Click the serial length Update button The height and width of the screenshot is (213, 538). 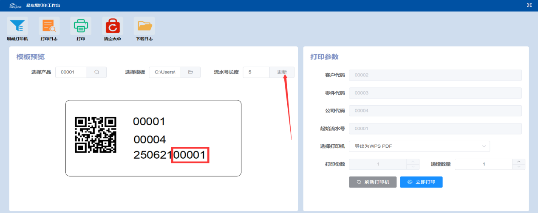[282, 72]
